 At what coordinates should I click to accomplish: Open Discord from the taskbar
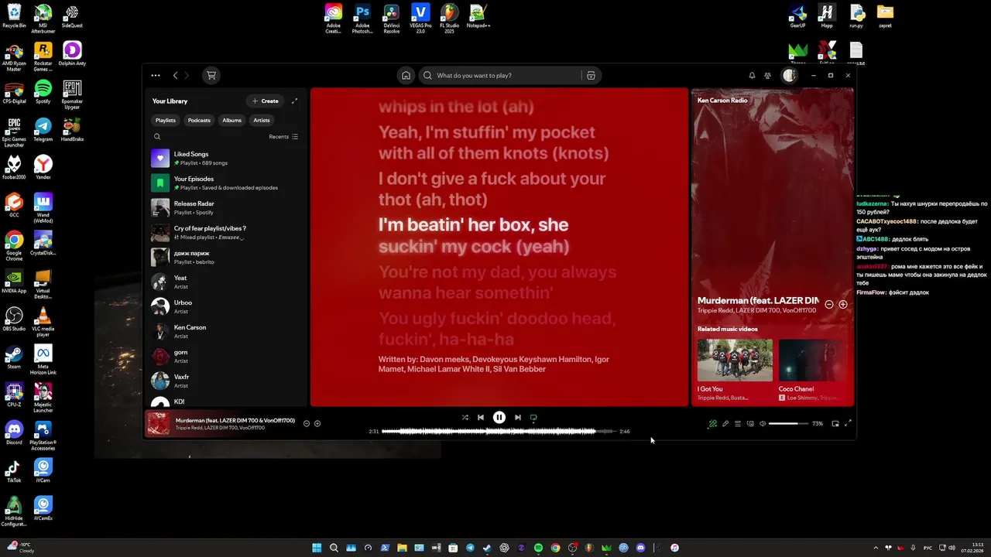(640, 548)
